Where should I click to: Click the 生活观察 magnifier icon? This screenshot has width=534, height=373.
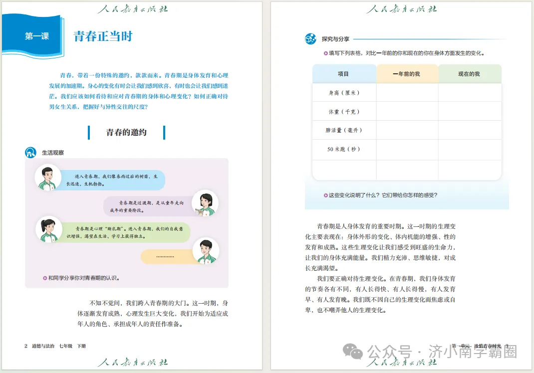pos(30,153)
